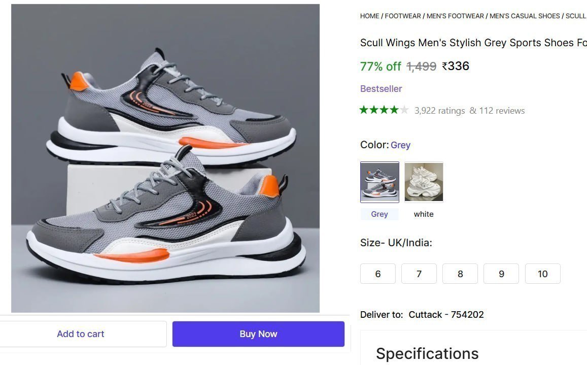This screenshot has width=587, height=365.
Task: Open the HOME breadcrumb link
Action: pos(368,16)
